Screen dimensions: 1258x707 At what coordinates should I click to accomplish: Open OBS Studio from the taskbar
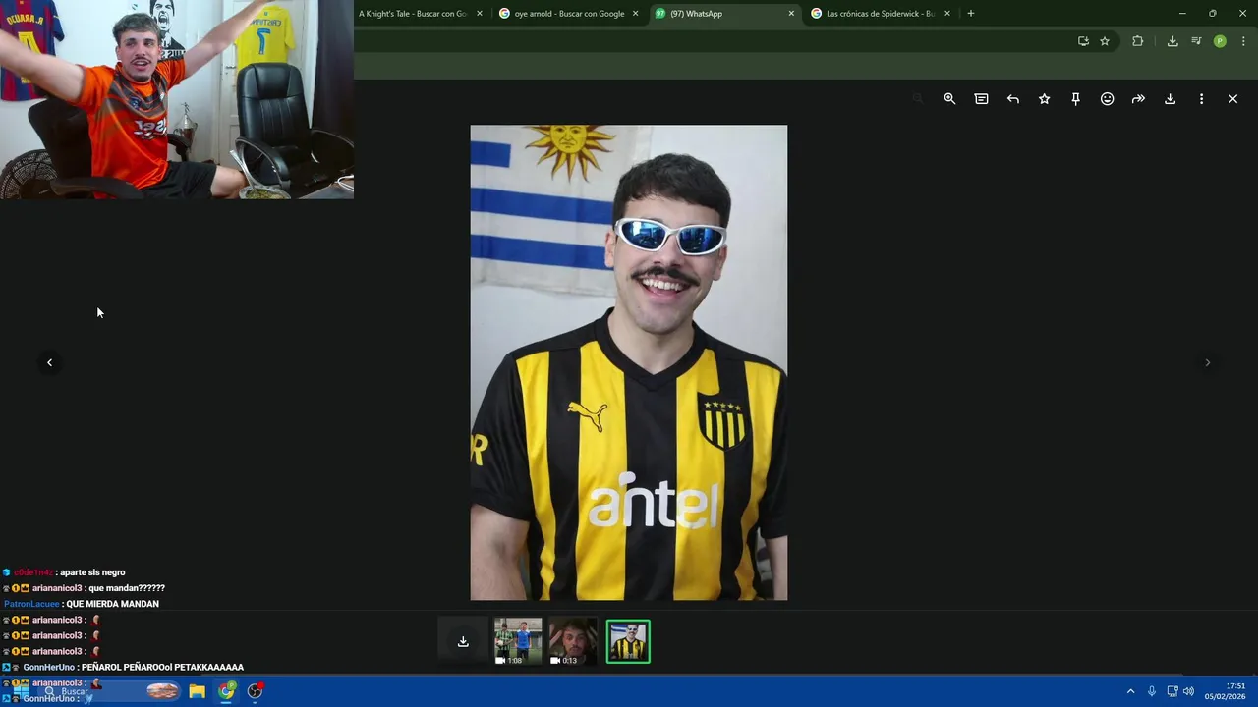[x=256, y=691]
